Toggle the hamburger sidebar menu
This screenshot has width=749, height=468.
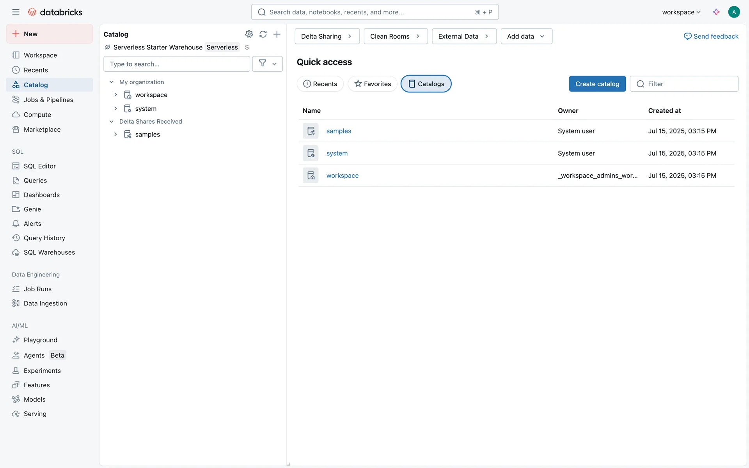[16, 12]
